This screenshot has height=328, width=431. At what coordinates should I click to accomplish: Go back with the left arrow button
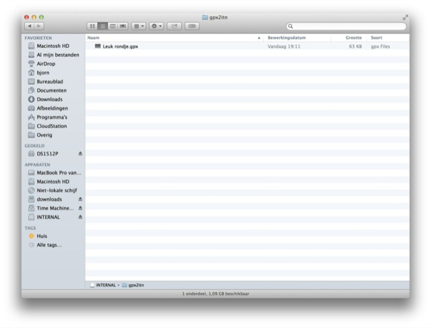click(x=30, y=26)
